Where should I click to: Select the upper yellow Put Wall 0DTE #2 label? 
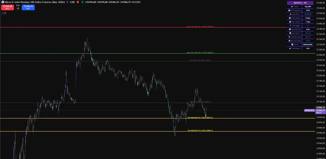point(200,118)
